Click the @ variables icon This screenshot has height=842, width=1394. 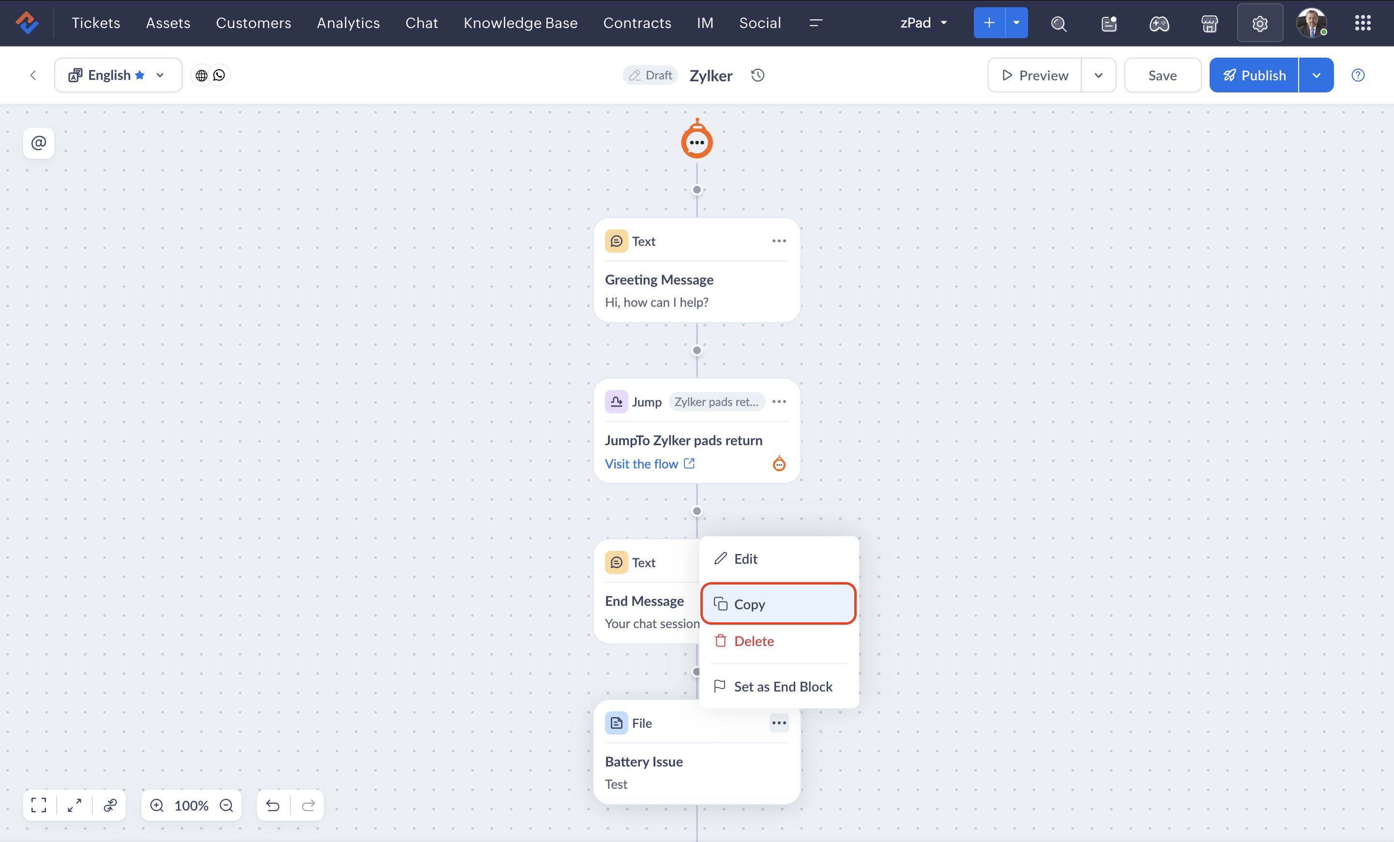(x=38, y=142)
